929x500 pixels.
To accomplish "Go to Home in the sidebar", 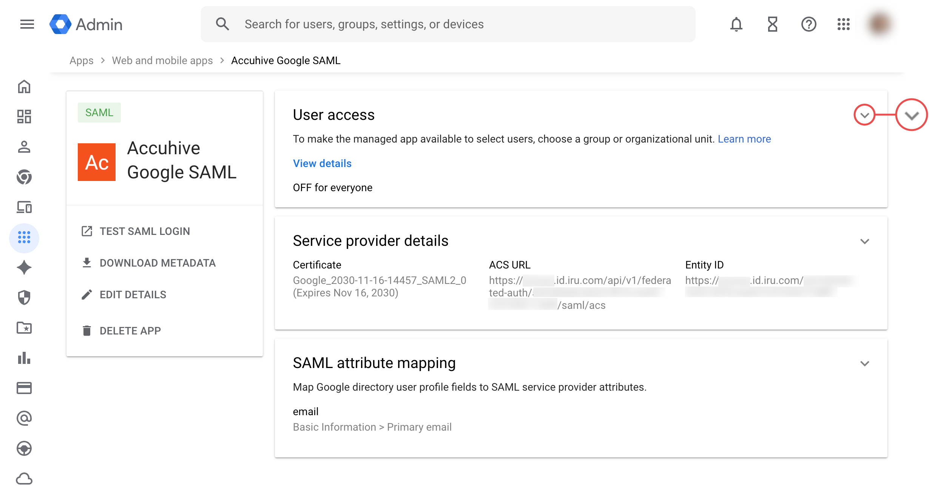I will click(24, 87).
